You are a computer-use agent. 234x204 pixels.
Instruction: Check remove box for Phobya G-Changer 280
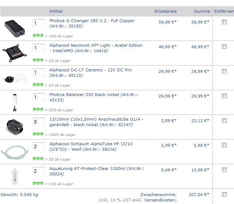click(224, 22)
